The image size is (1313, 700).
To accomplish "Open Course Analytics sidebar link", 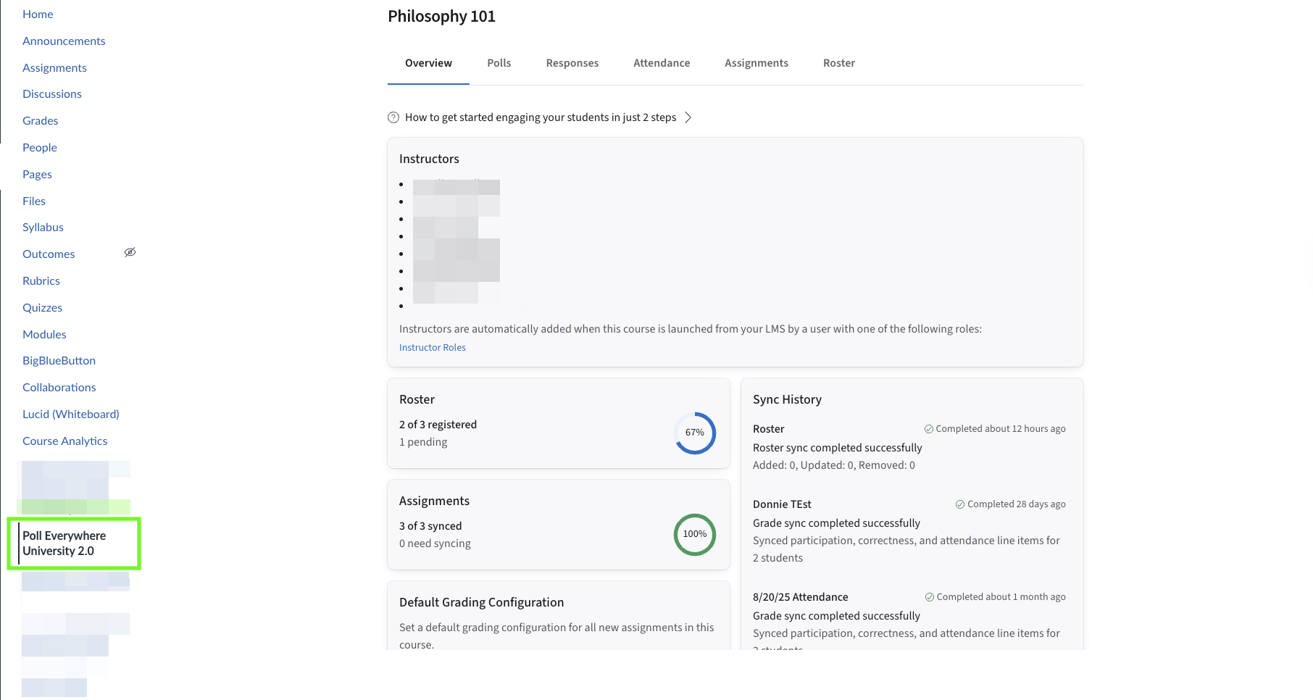I will pyautogui.click(x=65, y=441).
